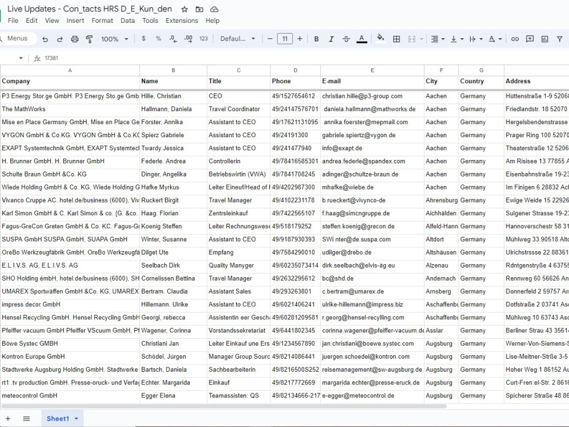
Task: View cloud save status icon
Action: click(215, 10)
